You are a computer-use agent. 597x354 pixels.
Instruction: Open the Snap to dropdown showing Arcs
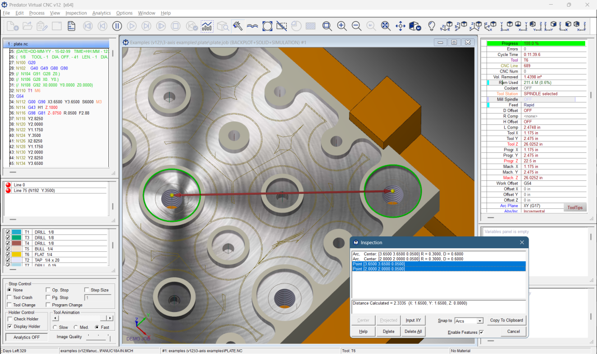pyautogui.click(x=469, y=320)
